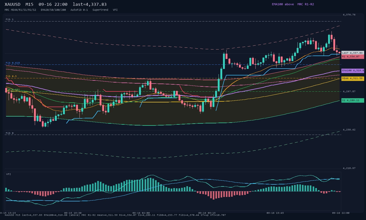Click the yellow MEAN 4,311.59 price tag
Screen dimensions: 366x220
(x=353, y=78)
